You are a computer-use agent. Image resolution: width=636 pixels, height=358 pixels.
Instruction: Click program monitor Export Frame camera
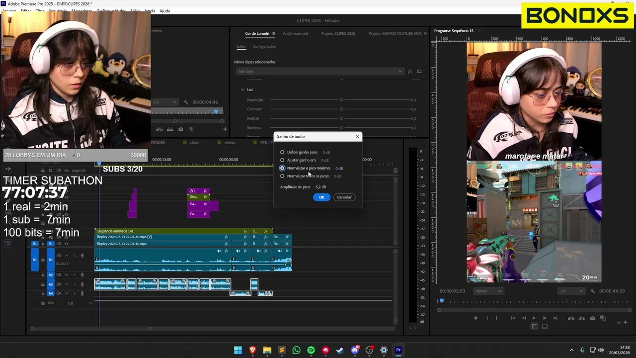click(592, 318)
